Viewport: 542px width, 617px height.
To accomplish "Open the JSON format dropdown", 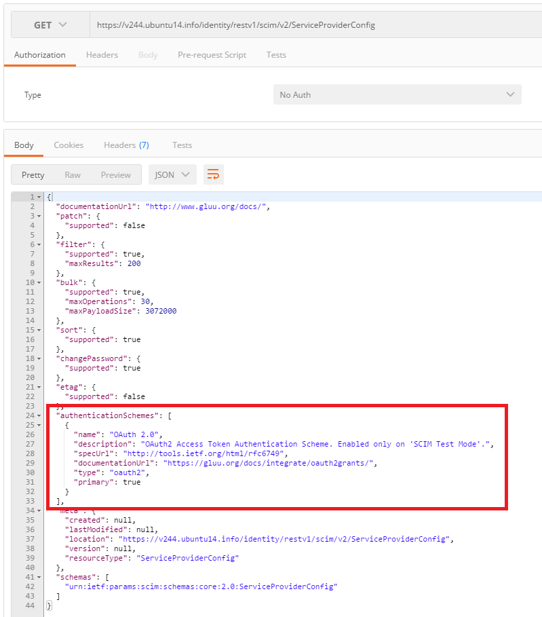I will [x=172, y=174].
